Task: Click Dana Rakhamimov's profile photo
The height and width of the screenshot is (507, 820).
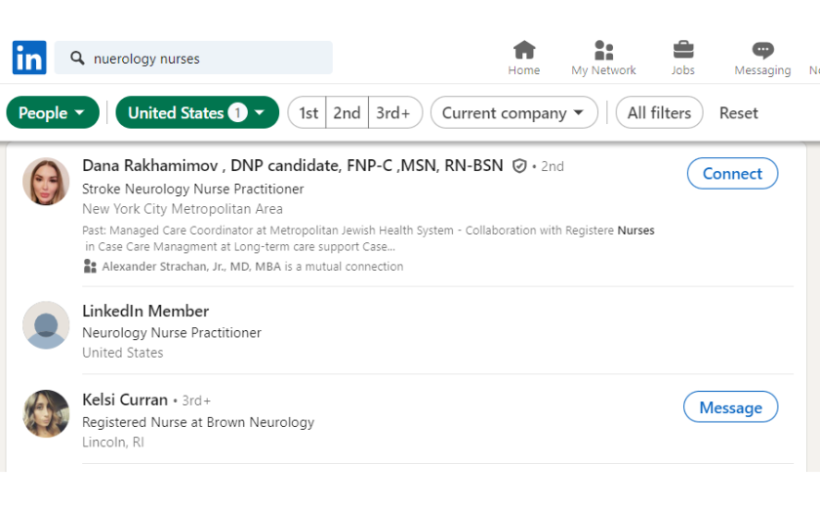Action: pos(46,182)
